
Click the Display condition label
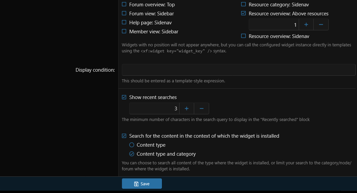click(x=95, y=70)
